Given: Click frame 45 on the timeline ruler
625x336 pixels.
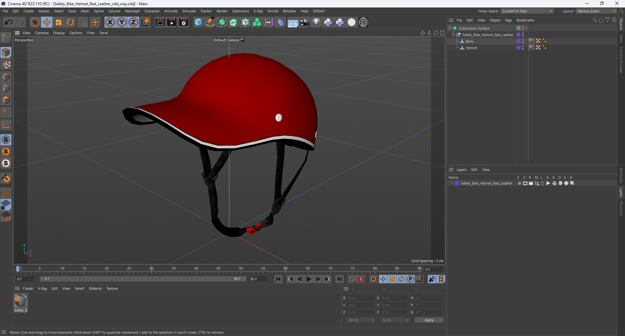Looking at the screenshot, I should [218, 269].
